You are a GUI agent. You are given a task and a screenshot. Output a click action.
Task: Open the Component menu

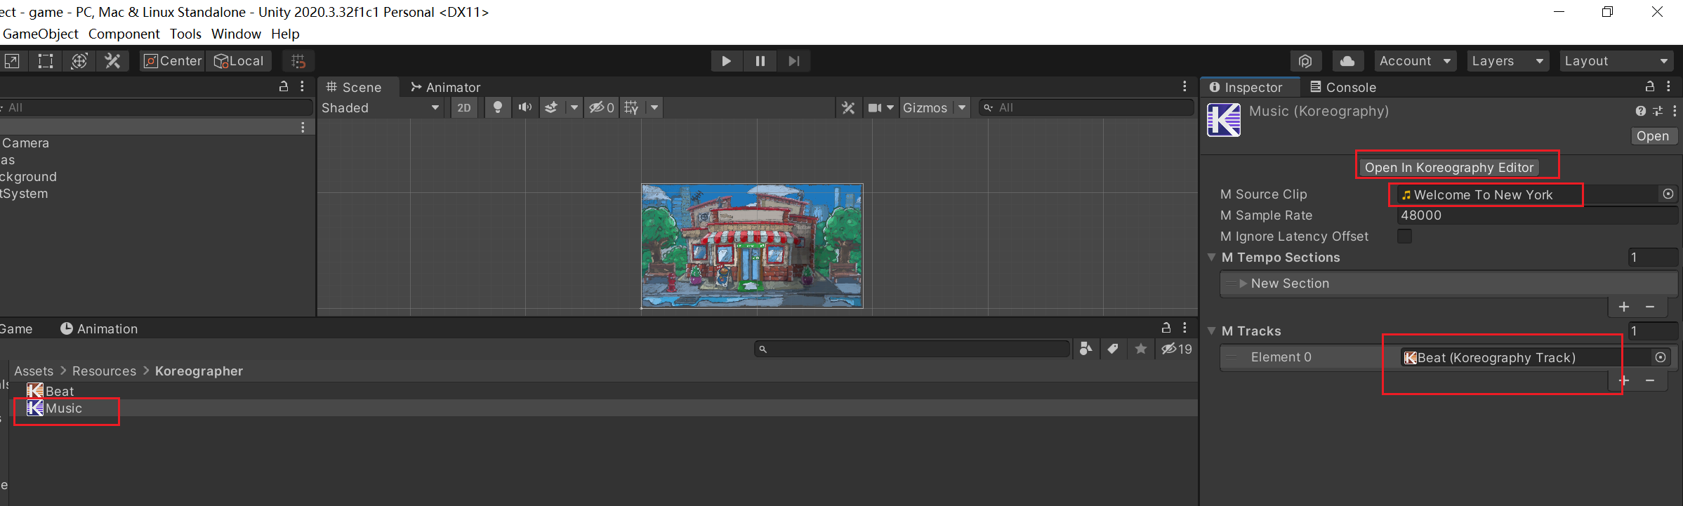(x=124, y=34)
